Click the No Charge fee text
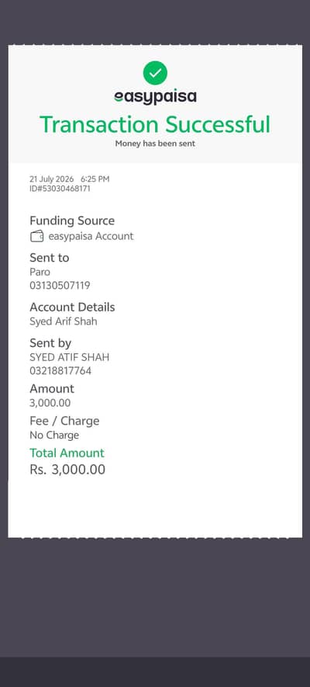This screenshot has height=687, width=310. [54, 435]
